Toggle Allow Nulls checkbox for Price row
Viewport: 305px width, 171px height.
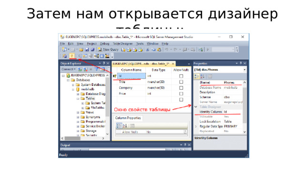pos(181,94)
